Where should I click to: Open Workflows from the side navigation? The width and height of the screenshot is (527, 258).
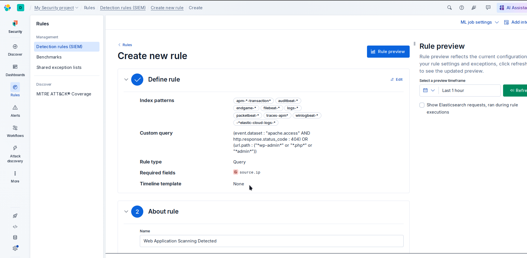[15, 131]
